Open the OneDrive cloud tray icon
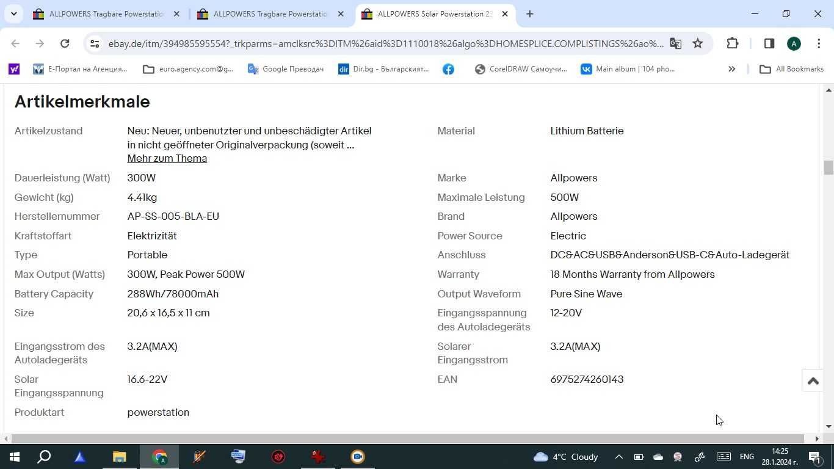This screenshot has height=469, width=834. (658, 457)
